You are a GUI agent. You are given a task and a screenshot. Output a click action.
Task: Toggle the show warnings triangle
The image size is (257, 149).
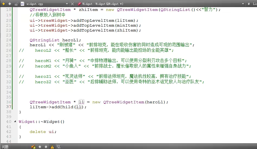(x=52, y=147)
